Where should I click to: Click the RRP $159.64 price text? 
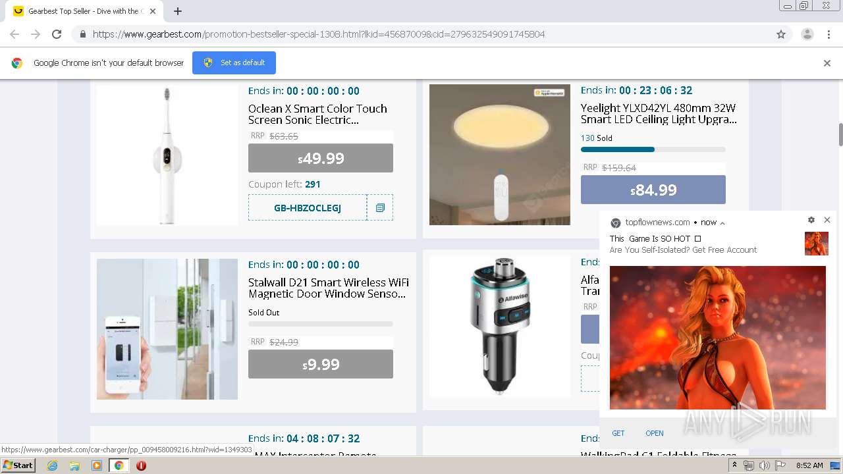[610, 168]
